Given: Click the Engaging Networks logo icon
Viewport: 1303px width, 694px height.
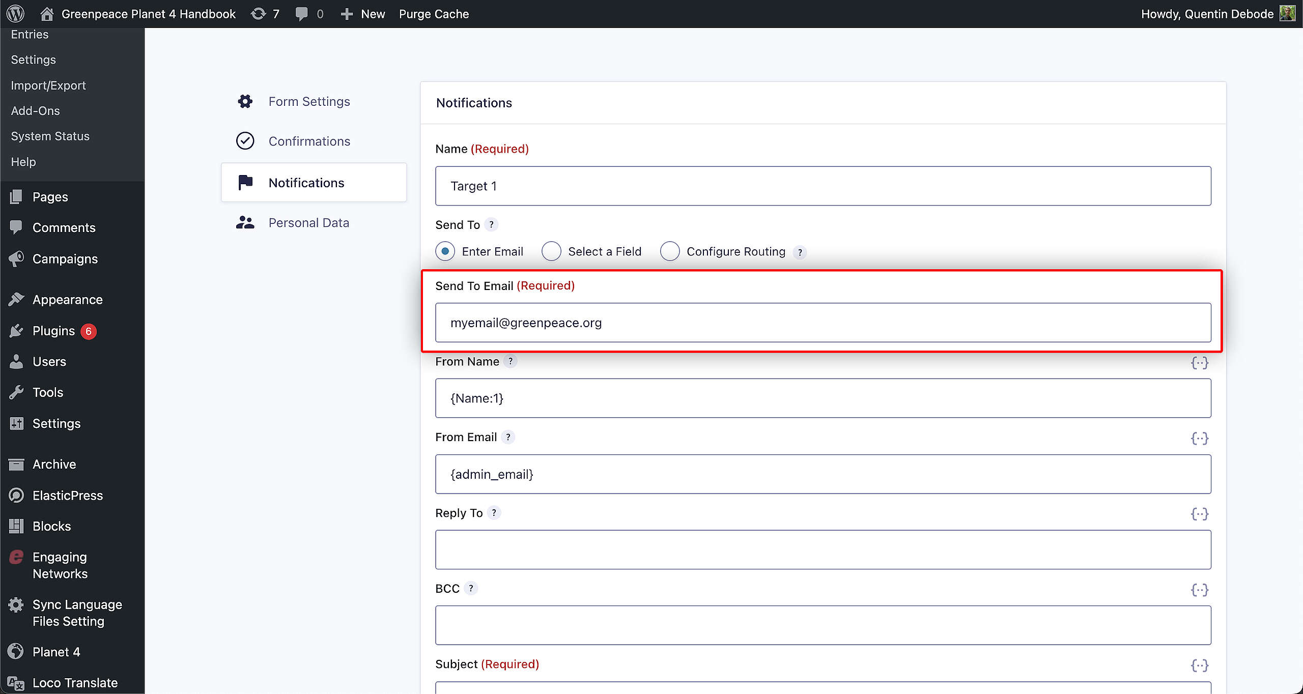Looking at the screenshot, I should pos(16,557).
